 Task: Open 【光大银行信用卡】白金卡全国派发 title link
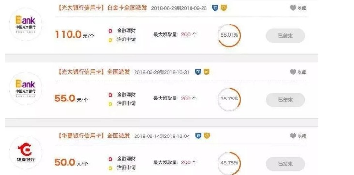click(x=103, y=8)
